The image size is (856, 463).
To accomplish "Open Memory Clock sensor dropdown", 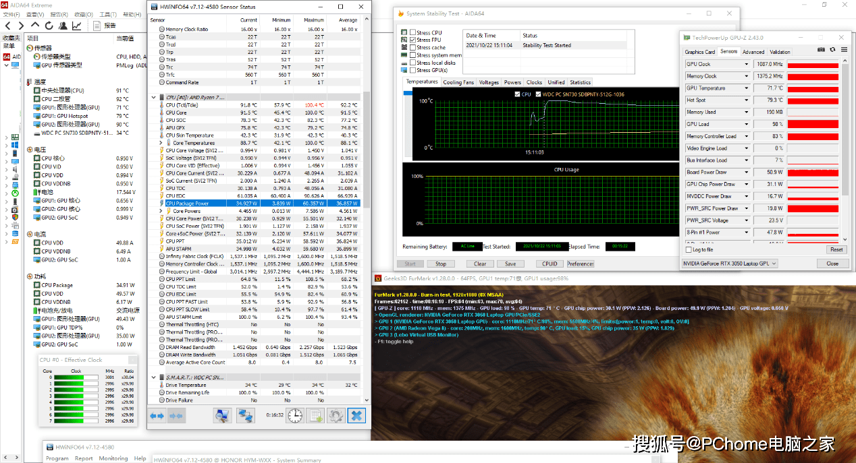I will pyautogui.click(x=746, y=76).
